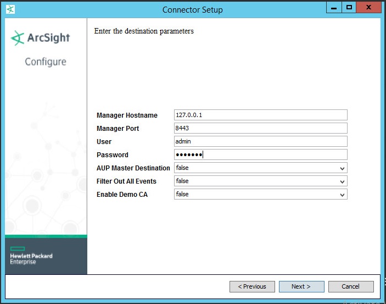Click the Hewlett Packard Enterprise logo
This screenshot has width=386, height=304.
(x=31, y=258)
